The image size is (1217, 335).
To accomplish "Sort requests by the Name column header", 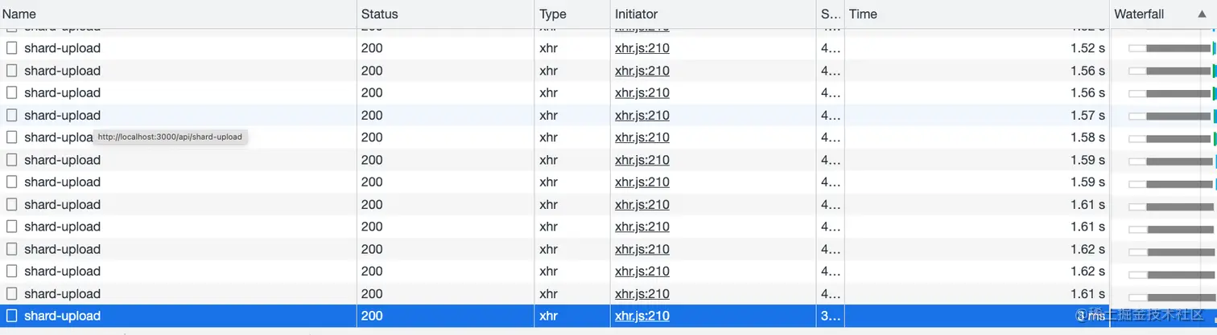I will click(x=19, y=14).
